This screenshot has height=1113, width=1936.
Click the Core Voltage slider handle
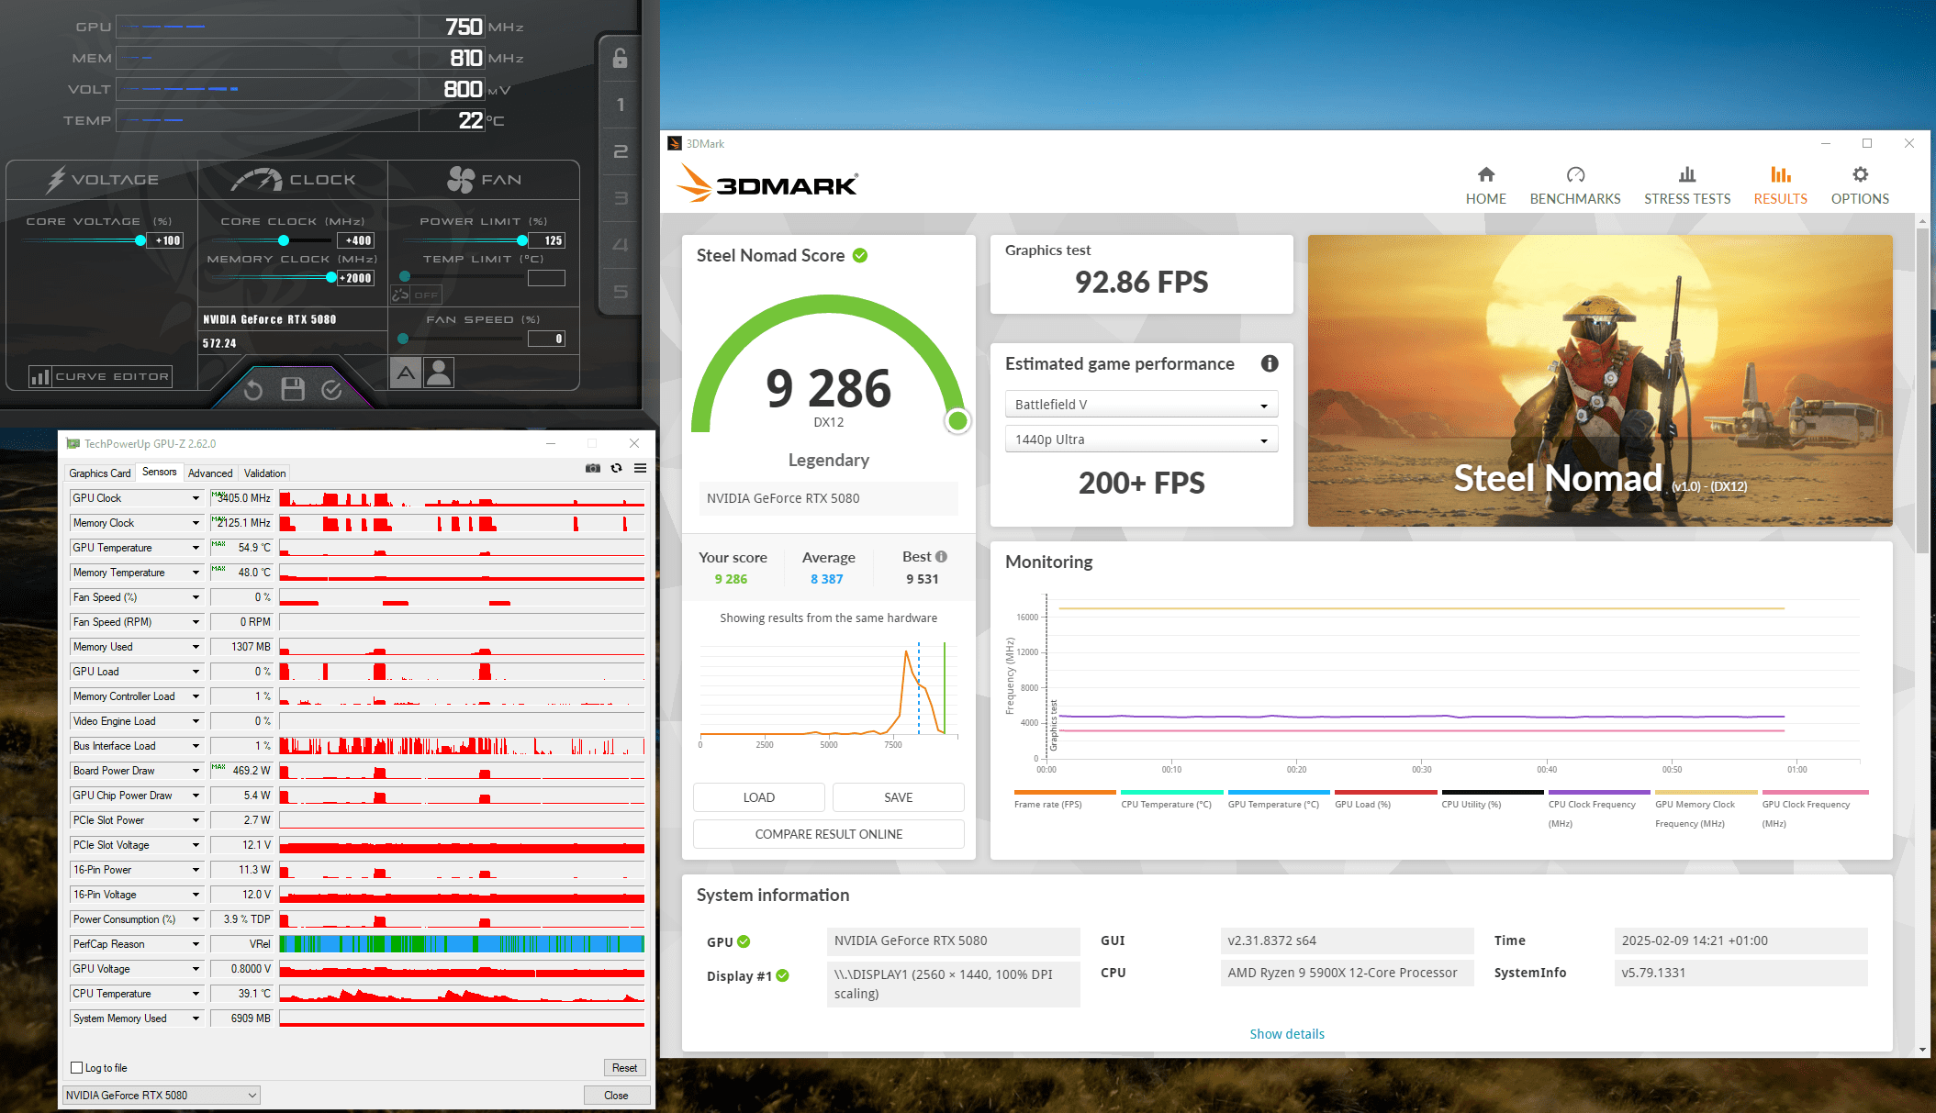[140, 240]
